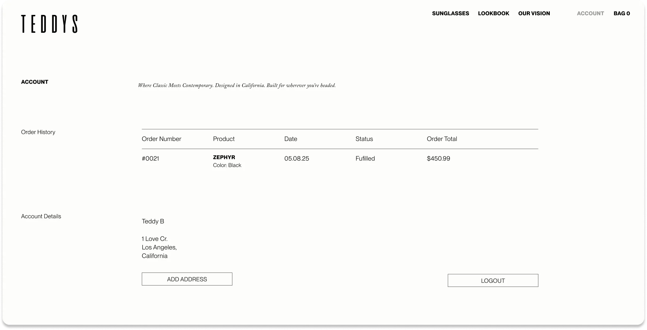Click the bold ACCOUNT page heading
The image size is (647, 330).
35,82
